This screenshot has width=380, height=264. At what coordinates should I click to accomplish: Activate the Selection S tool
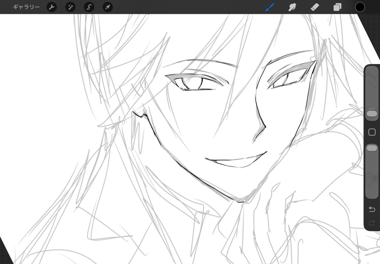click(x=89, y=7)
